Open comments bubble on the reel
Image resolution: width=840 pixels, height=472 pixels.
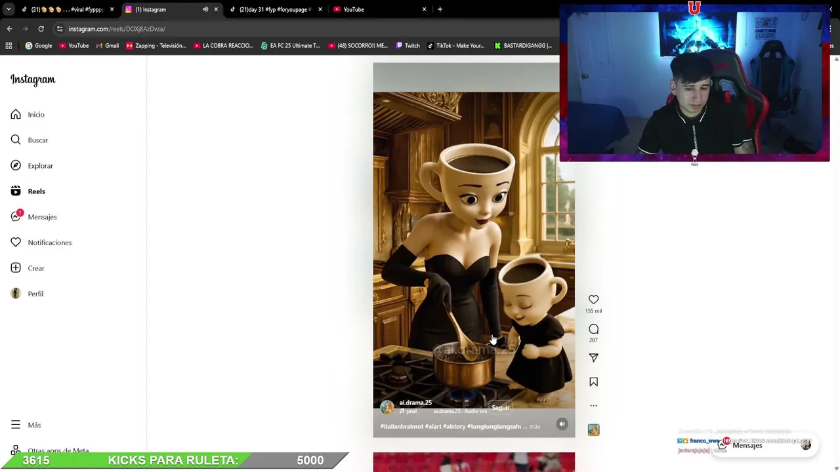593,329
